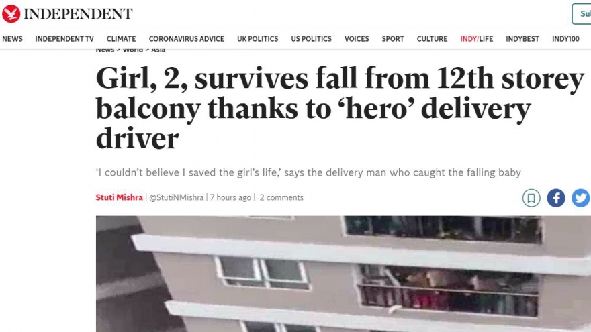Share the article on Twitter
This screenshot has height=332, width=591.
[x=580, y=198]
